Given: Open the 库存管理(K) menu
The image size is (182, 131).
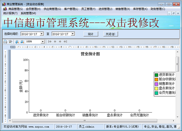Looking at the screenshot, I should (x=140, y=9).
